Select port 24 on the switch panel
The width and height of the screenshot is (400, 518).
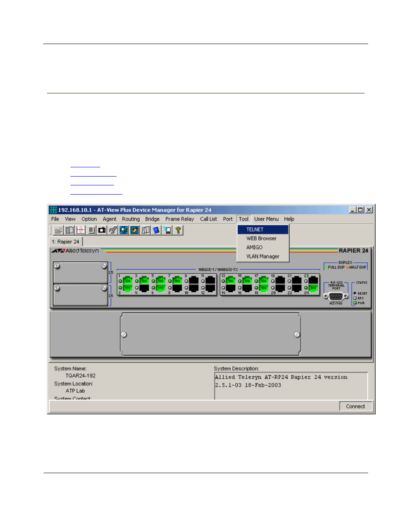[x=313, y=288]
